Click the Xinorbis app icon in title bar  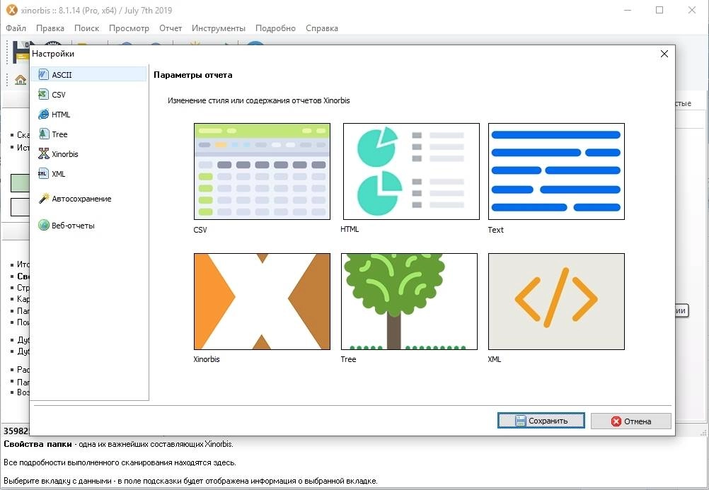[x=11, y=9]
